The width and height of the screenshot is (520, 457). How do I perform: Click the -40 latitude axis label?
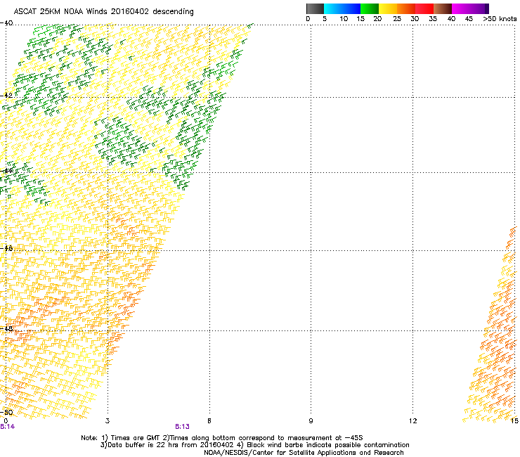click(6, 23)
